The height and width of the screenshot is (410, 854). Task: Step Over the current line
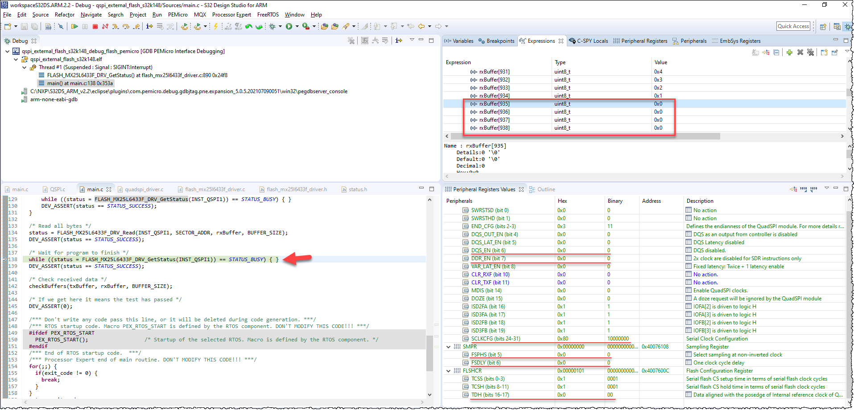click(x=125, y=26)
